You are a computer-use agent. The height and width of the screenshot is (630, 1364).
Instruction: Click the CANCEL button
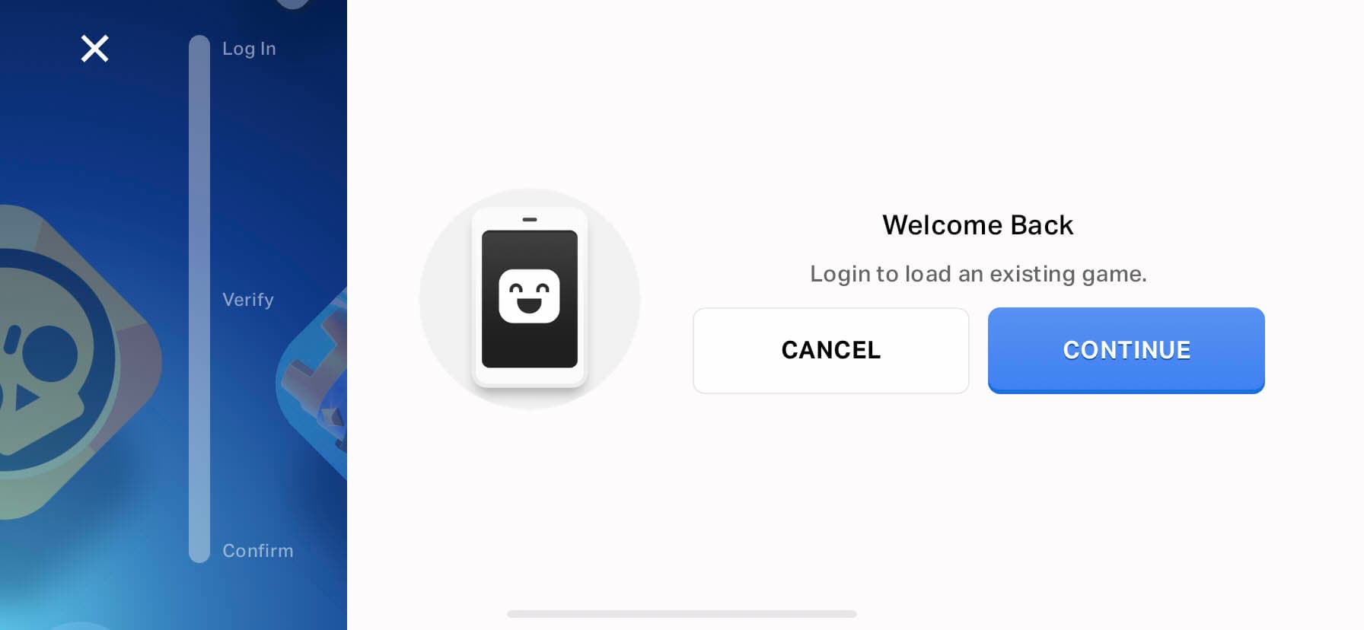tap(831, 350)
